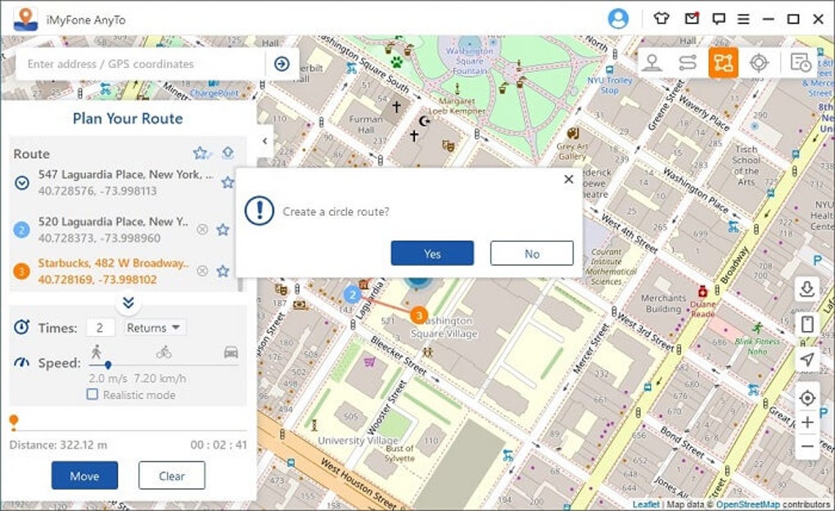This screenshot has width=835, height=511.
Task: Zoom out the map with minus
Action: point(807,446)
